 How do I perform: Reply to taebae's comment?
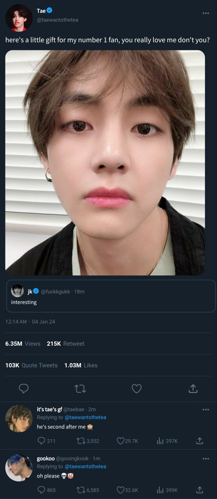tap(42, 441)
